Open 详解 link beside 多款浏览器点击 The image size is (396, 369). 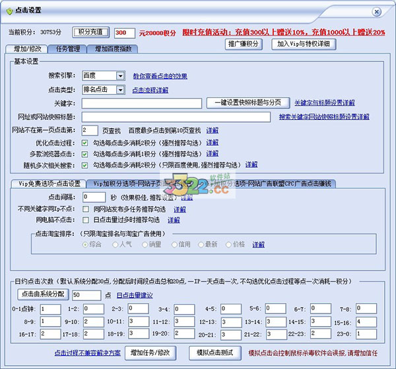click(x=213, y=154)
